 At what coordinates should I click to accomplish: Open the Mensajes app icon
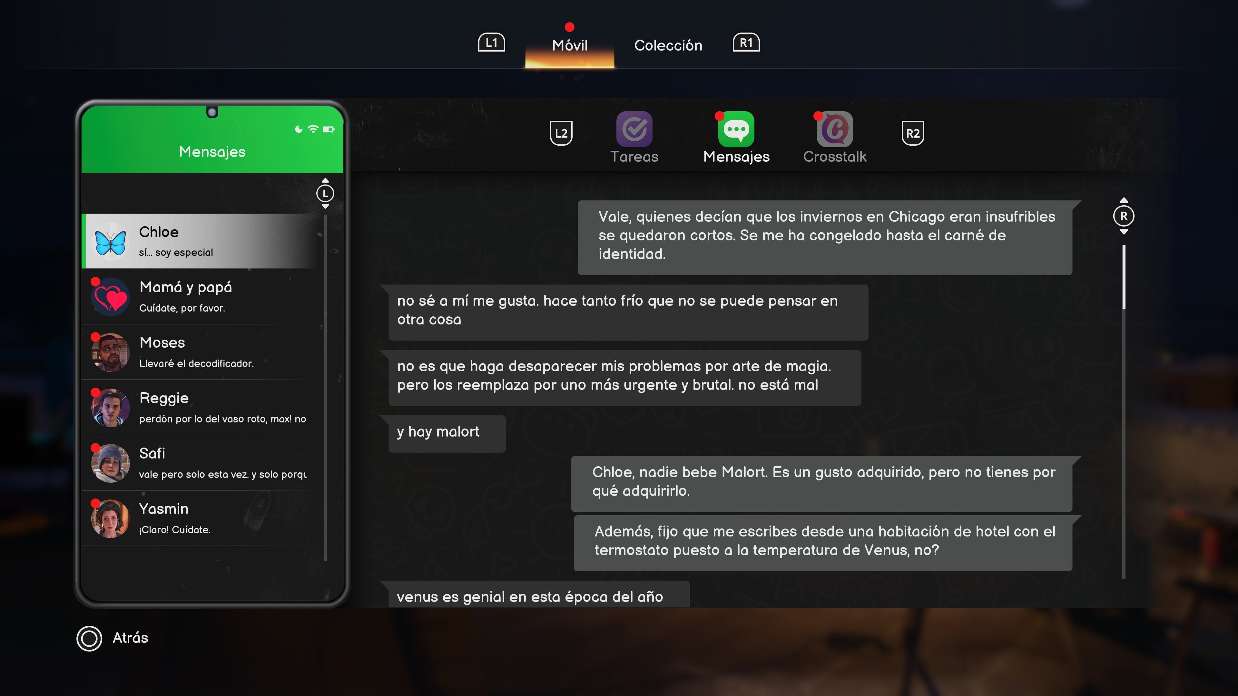click(x=736, y=129)
